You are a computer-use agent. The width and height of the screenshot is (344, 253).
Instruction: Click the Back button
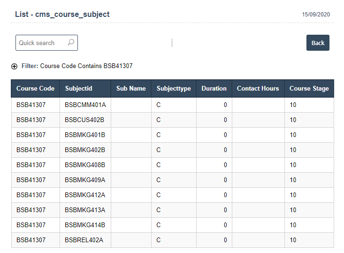[318, 43]
